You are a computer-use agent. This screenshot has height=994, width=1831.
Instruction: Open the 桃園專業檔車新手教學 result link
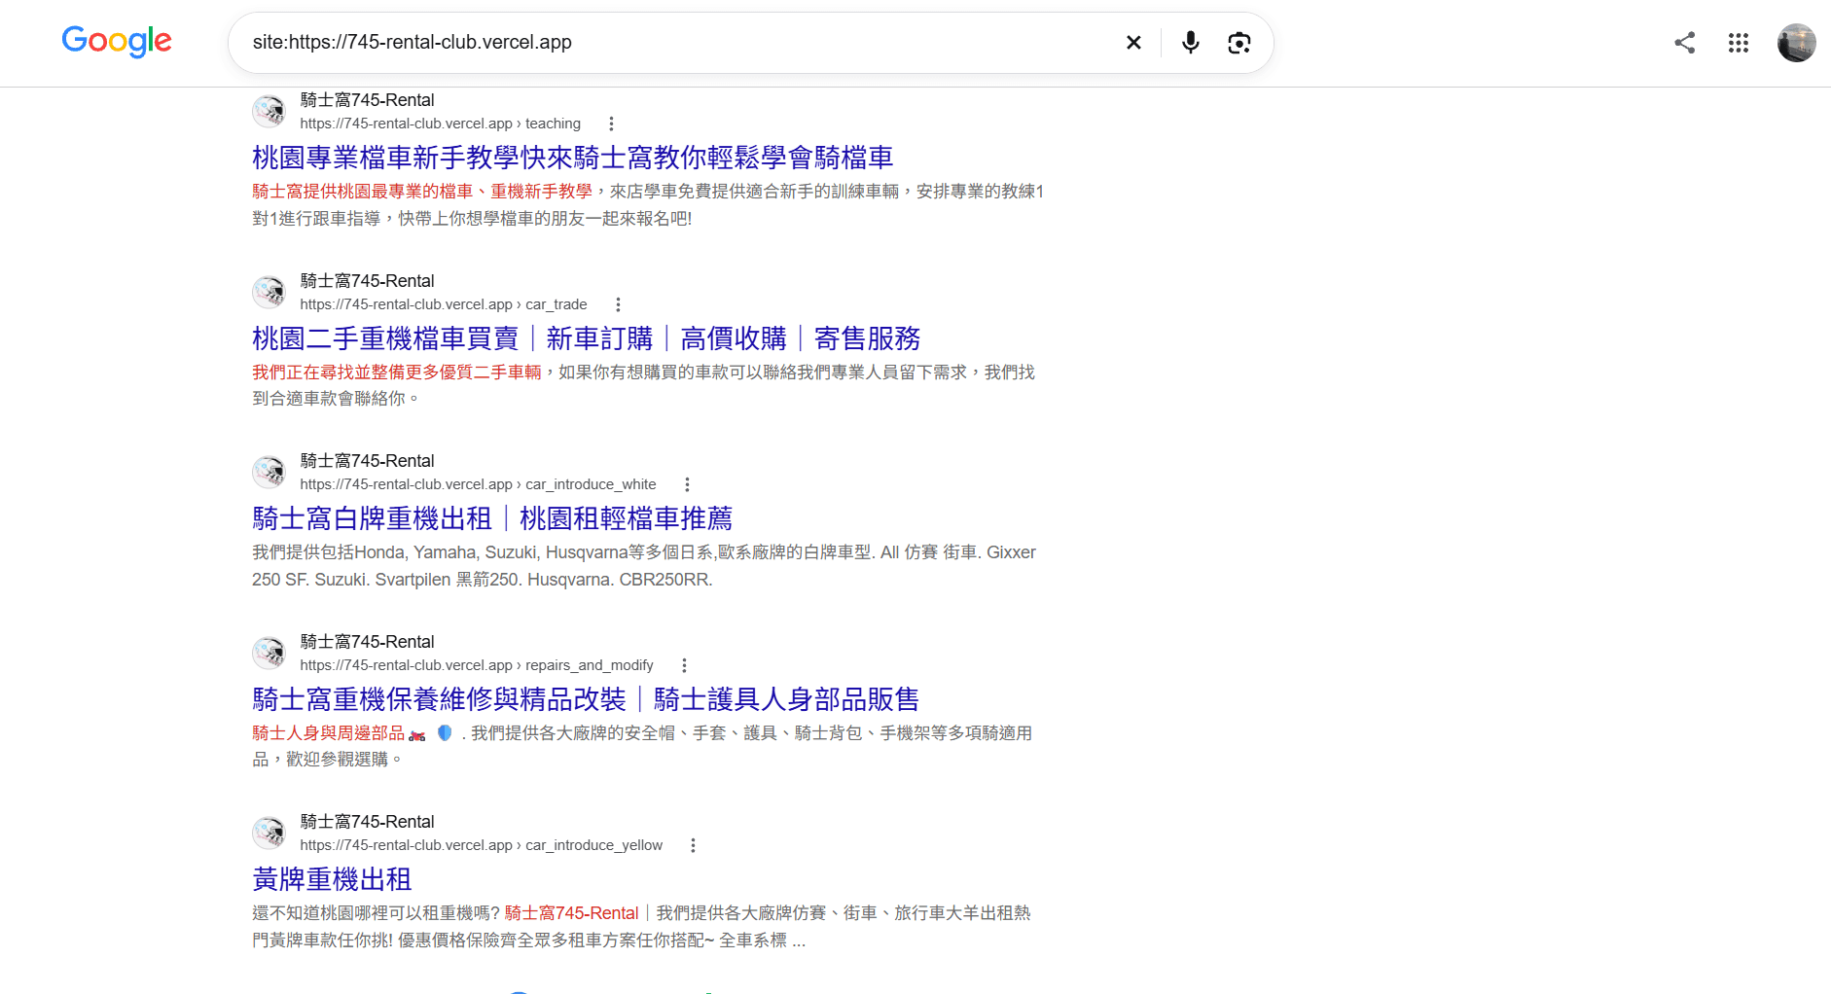(x=572, y=158)
